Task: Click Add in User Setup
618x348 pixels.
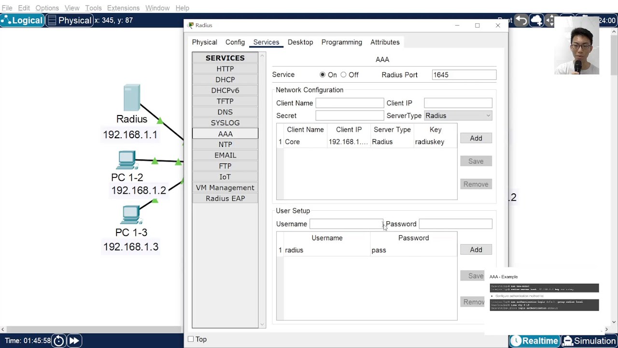Action: pyautogui.click(x=476, y=250)
